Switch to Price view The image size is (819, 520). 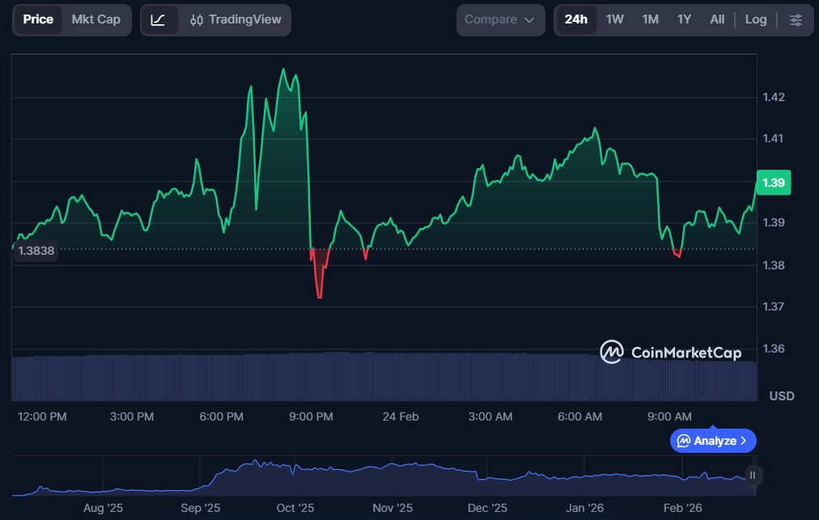[x=38, y=20]
